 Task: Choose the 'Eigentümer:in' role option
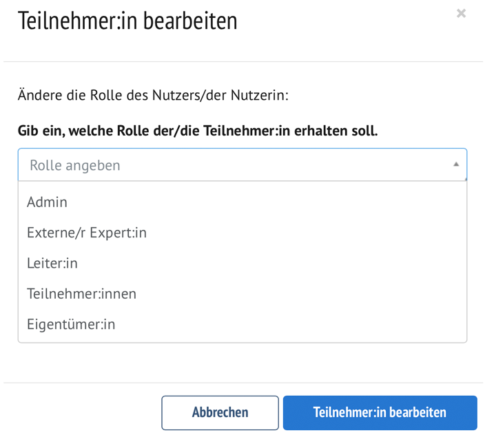[x=71, y=324]
